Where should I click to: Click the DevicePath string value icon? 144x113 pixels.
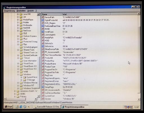(43, 17)
